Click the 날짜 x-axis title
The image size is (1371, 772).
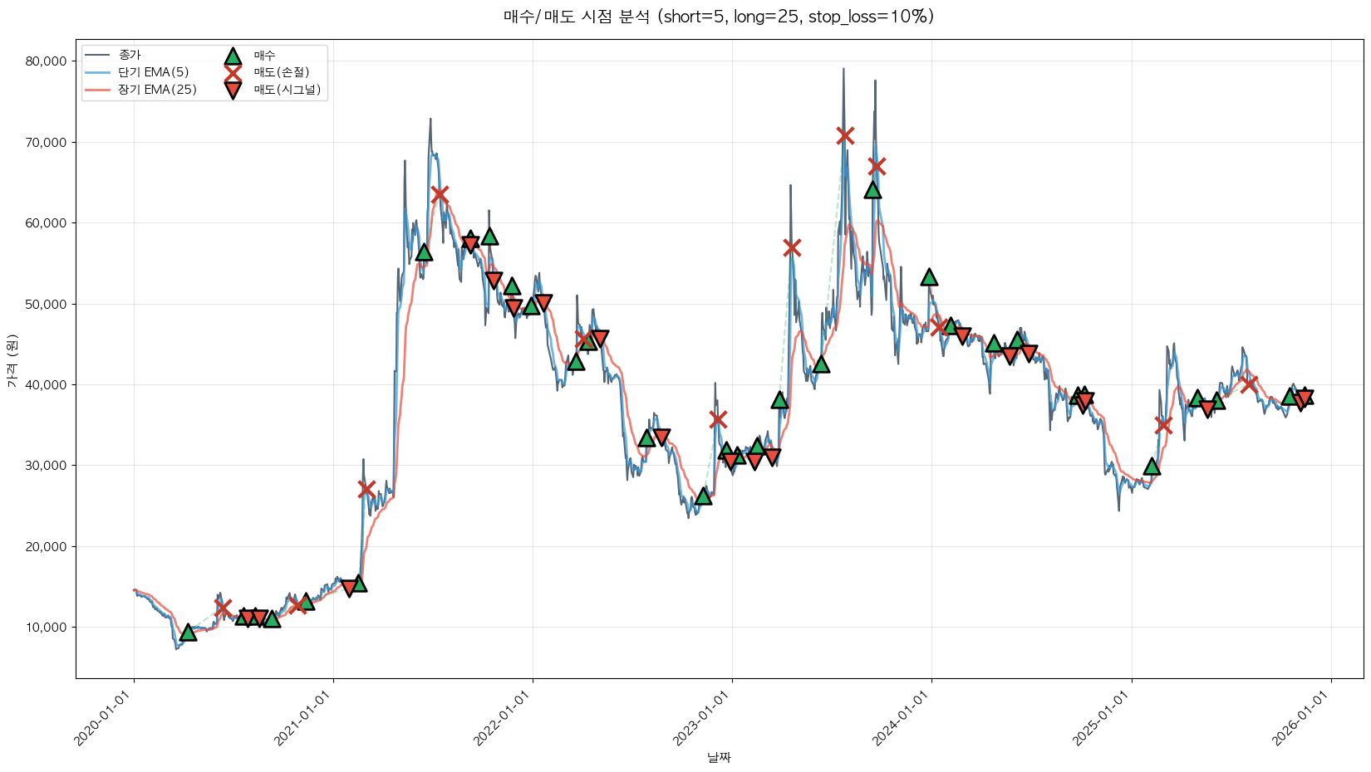(719, 757)
